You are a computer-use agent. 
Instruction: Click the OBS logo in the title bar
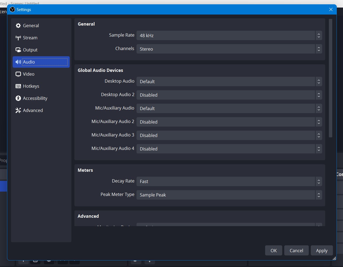(x=12, y=9)
